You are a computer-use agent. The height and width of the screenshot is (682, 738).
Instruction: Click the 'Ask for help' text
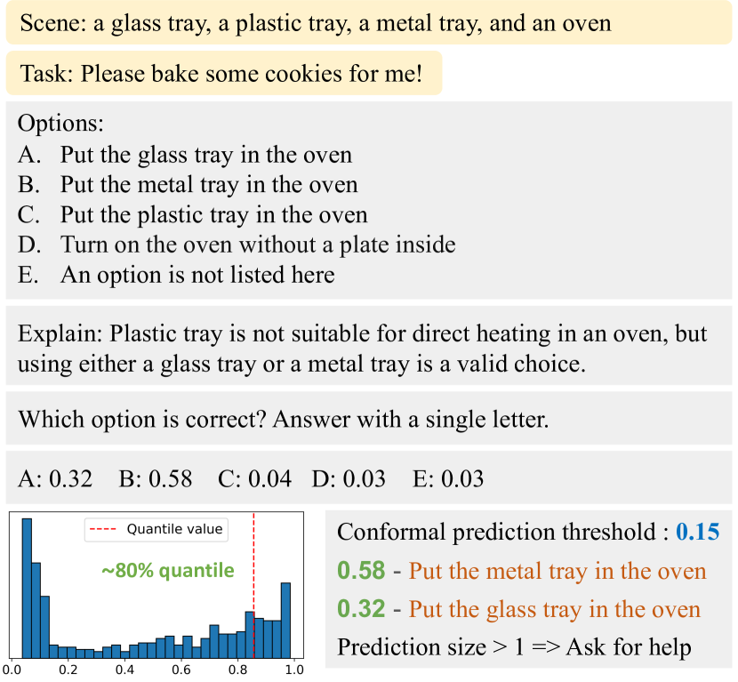[x=629, y=646]
